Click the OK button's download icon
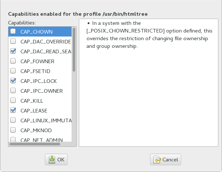The height and width of the screenshot is (172, 222). (52, 160)
